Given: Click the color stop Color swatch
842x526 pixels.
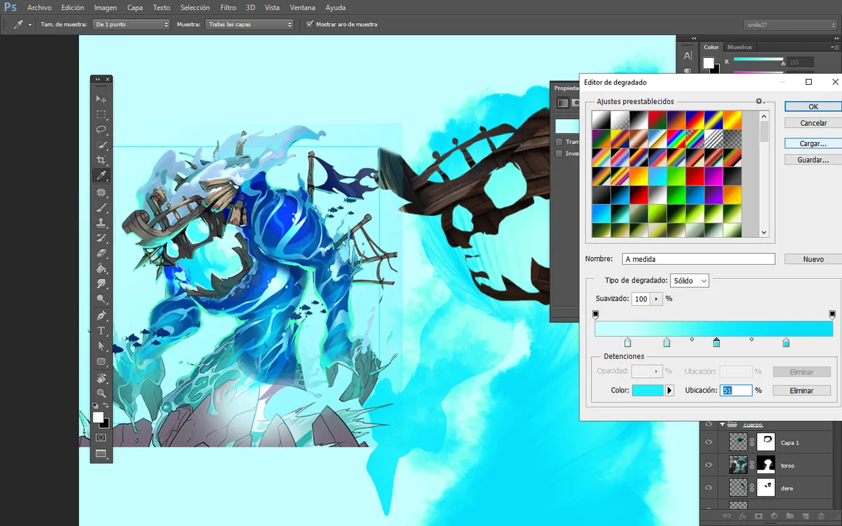Looking at the screenshot, I should [648, 390].
